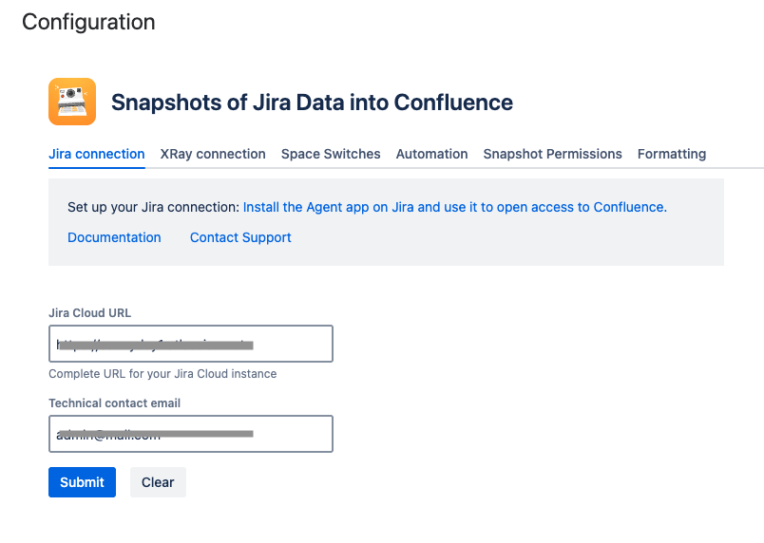Image resolution: width=764 pixels, height=543 pixels.
Task: Open the XRay connection tab
Action: 213,154
